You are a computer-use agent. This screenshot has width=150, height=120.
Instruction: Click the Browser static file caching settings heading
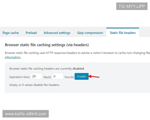(47, 45)
